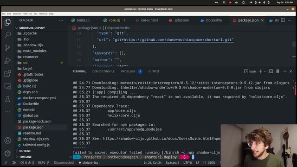Show additional activity bar views

(7, 112)
